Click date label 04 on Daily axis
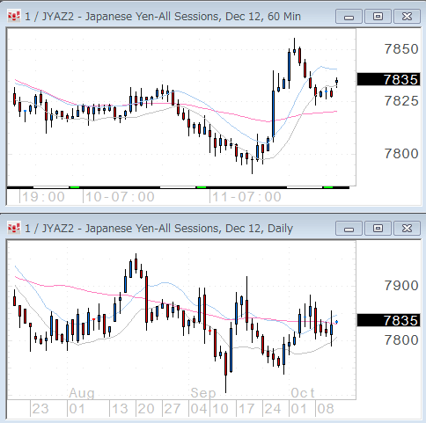This screenshot has height=423, width=426. point(199,409)
